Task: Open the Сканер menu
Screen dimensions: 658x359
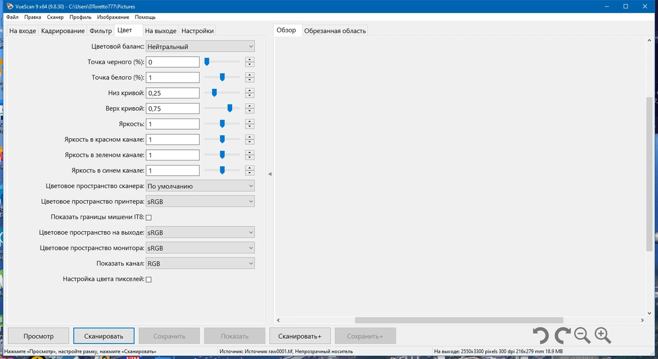Action: 55,18
